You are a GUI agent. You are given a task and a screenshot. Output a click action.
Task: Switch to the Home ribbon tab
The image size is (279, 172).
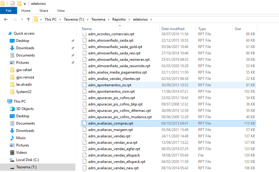26,11
